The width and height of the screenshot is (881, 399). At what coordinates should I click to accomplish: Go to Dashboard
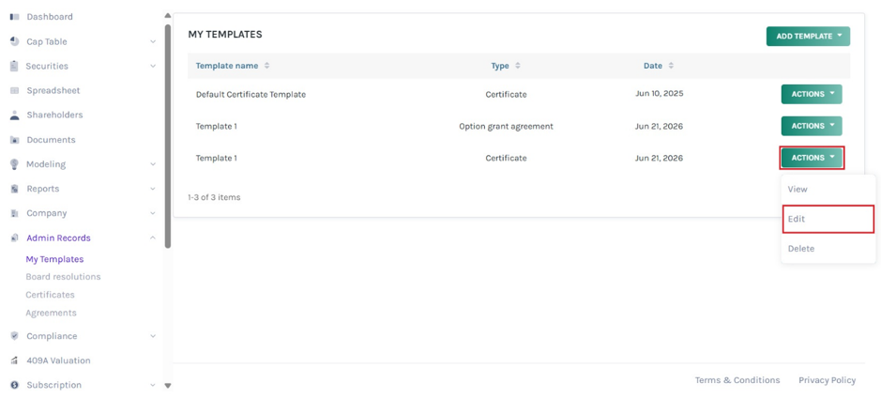point(50,17)
